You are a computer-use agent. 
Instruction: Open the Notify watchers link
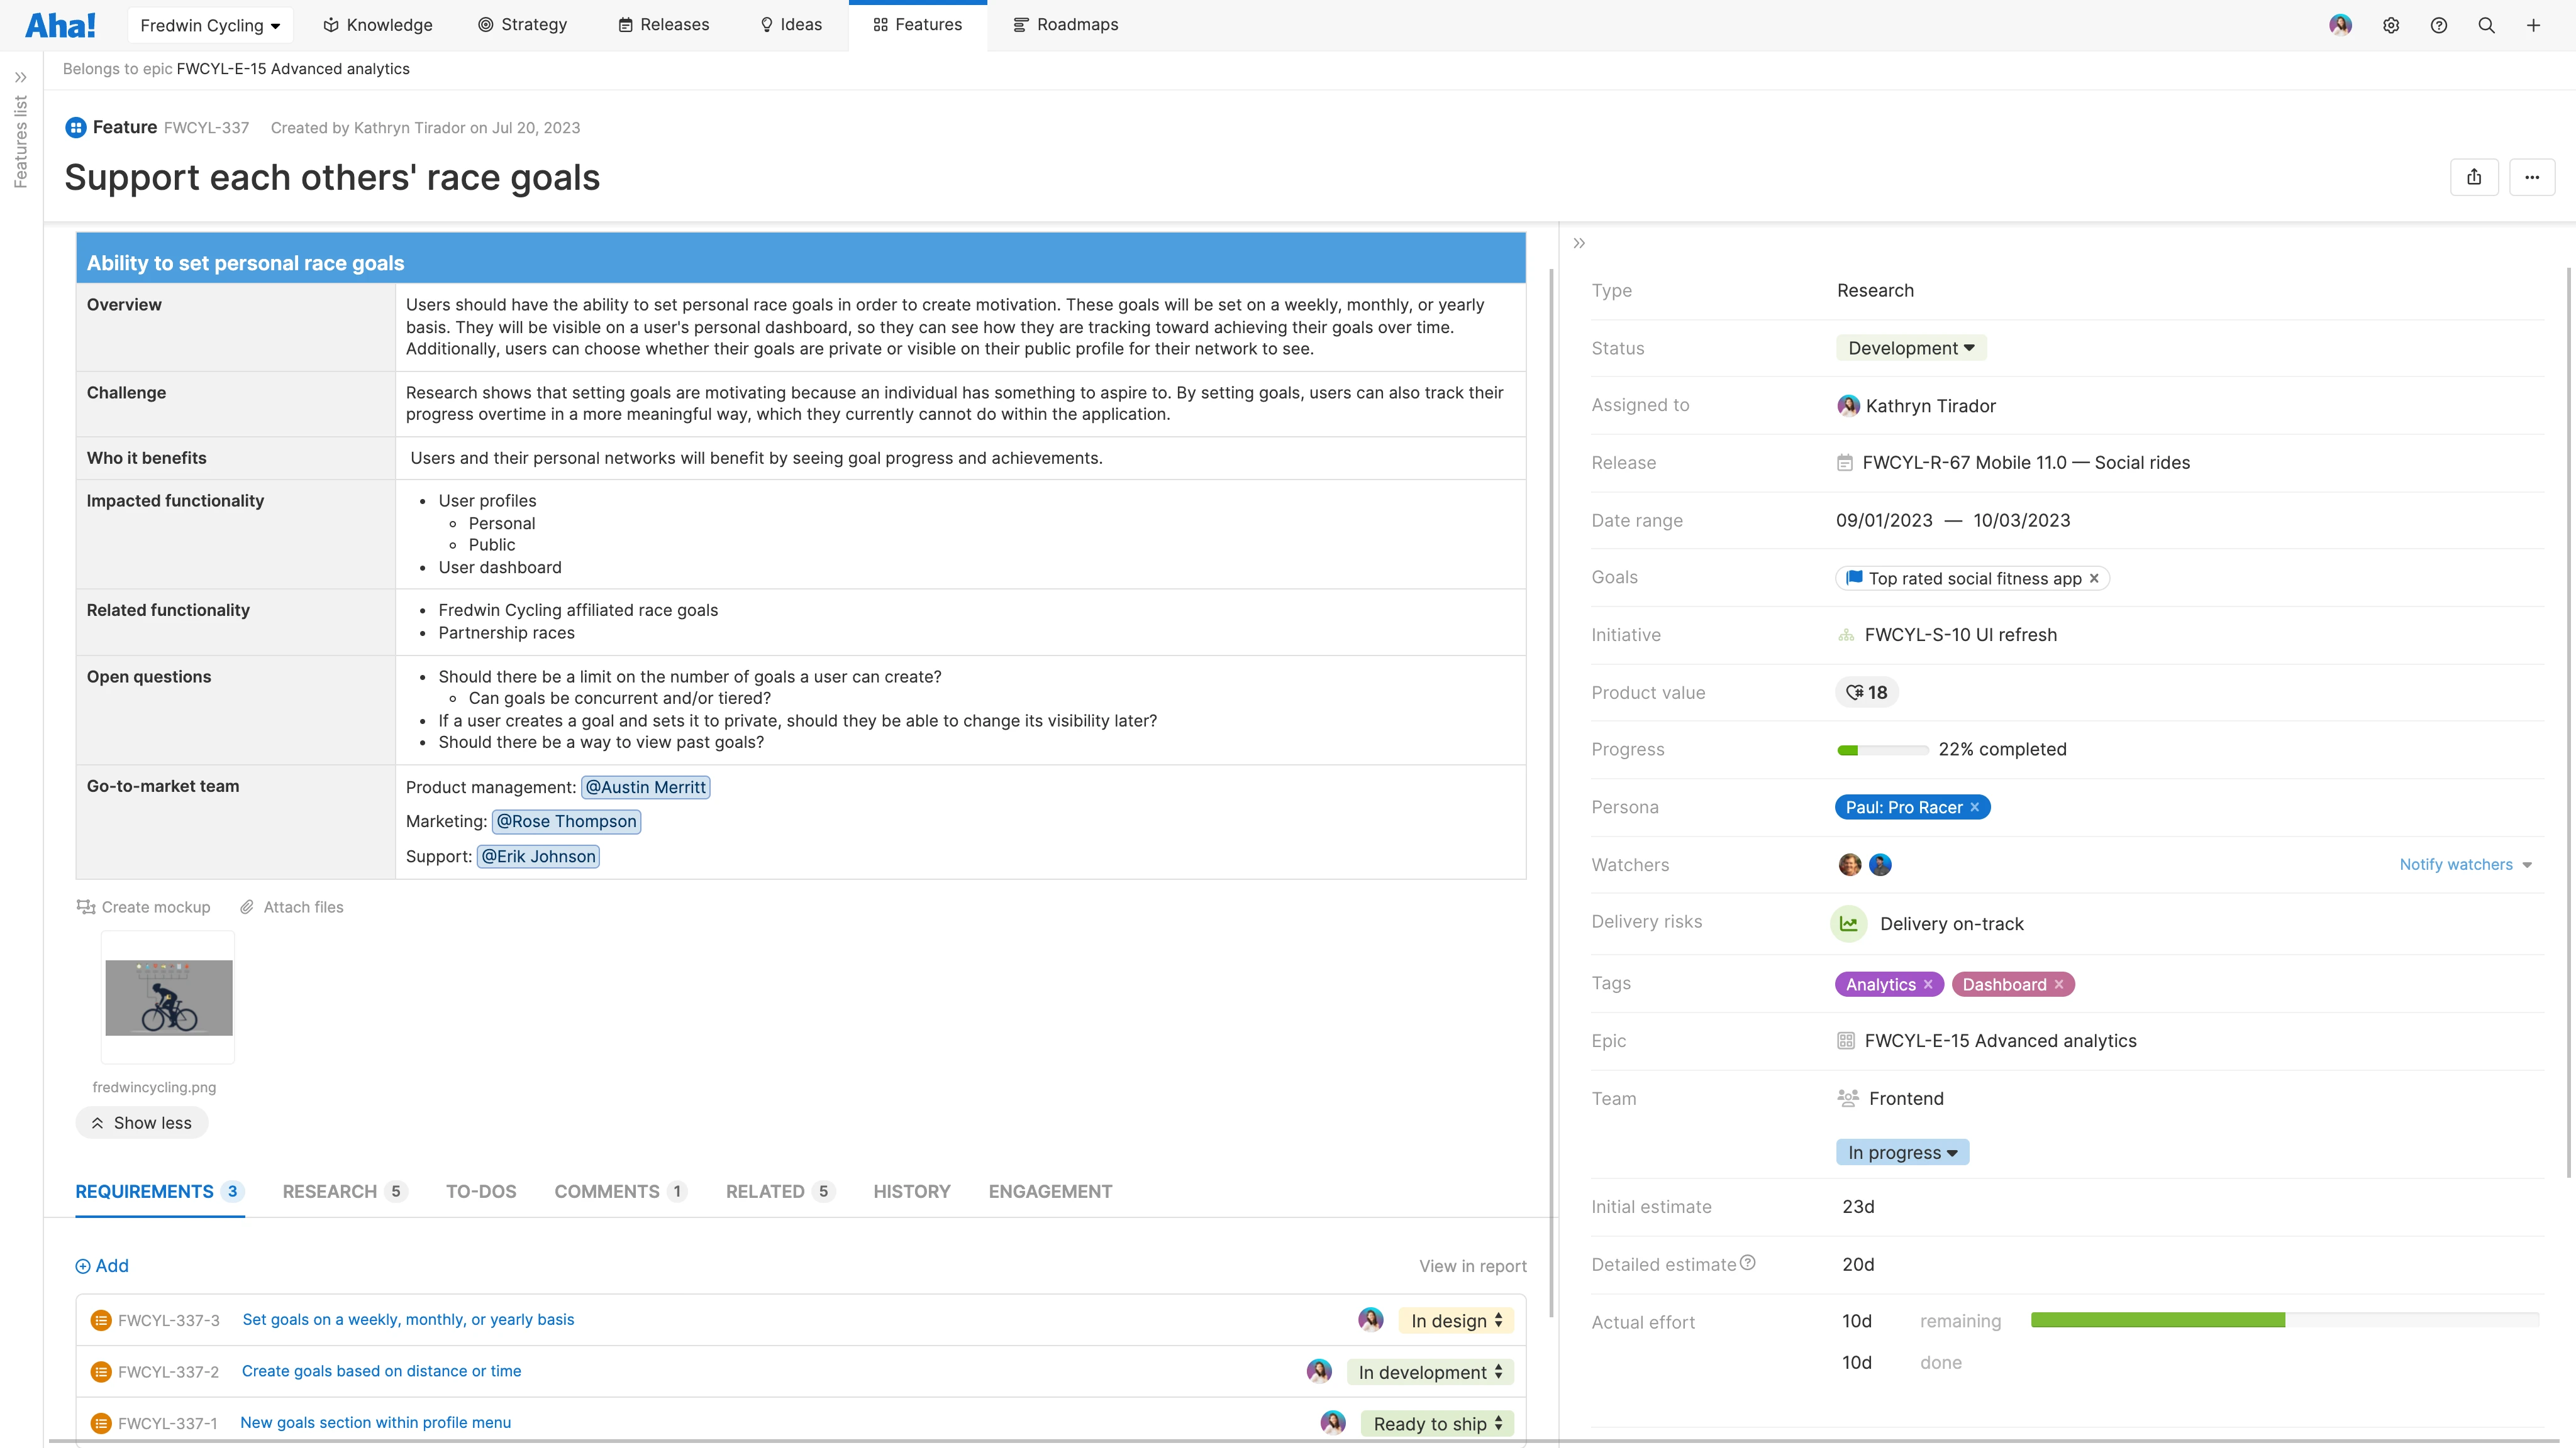(x=2456, y=864)
